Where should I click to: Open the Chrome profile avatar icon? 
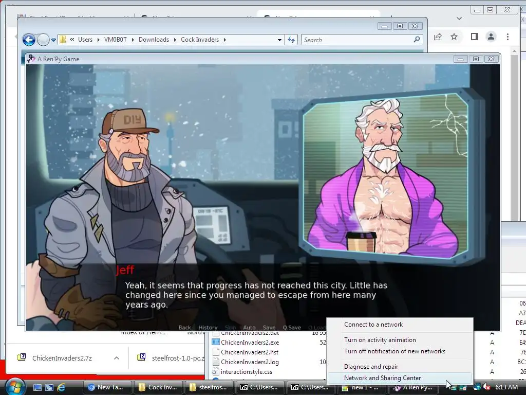tap(491, 37)
